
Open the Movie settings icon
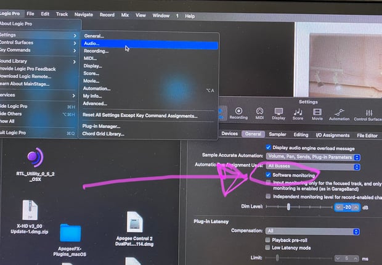pyautogui.click(x=317, y=115)
